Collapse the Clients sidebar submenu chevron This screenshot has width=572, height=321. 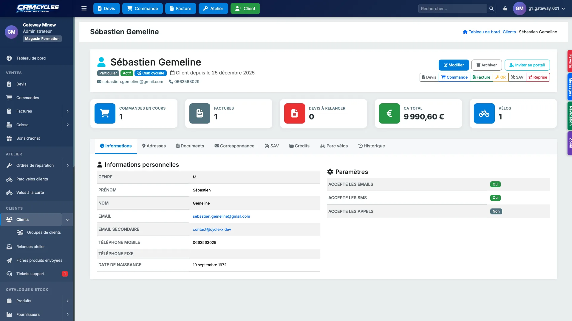pyautogui.click(x=68, y=220)
